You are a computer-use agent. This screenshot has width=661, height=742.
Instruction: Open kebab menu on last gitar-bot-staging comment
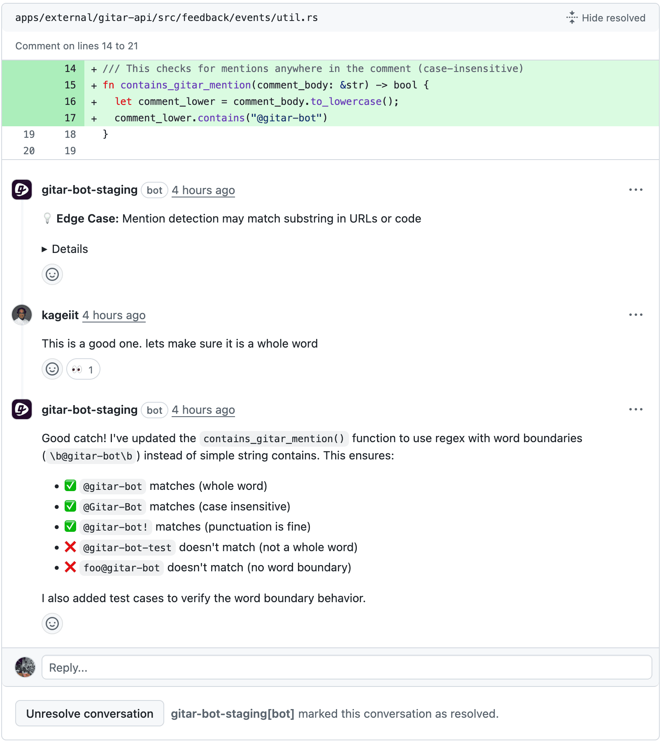[635, 410]
